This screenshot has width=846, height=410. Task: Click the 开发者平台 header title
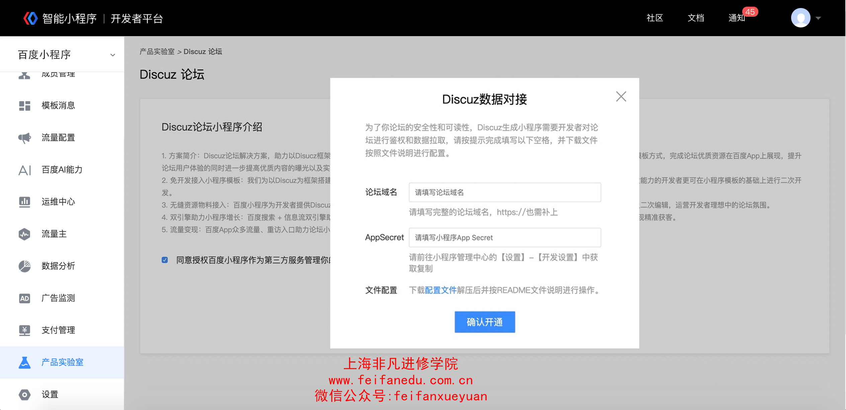click(x=137, y=18)
